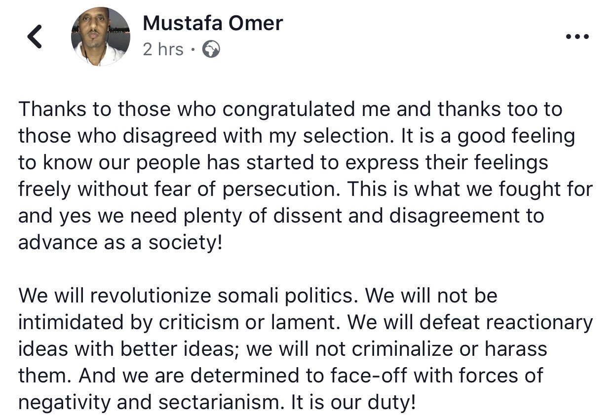Screen dimensions: 613x416
Task: Open Mustafa Omer's profile picture
Action: [x=101, y=37]
